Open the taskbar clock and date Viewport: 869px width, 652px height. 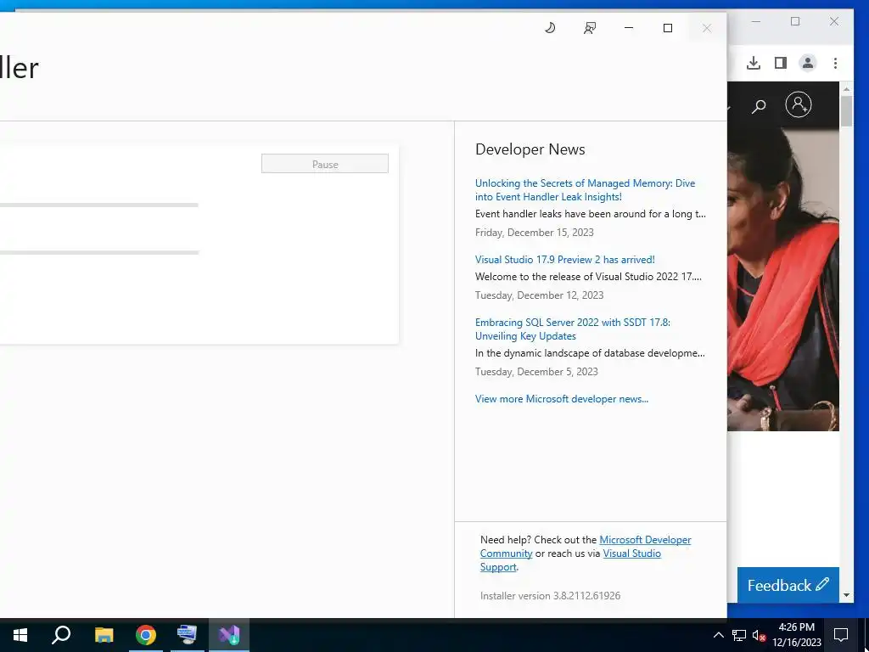click(797, 635)
